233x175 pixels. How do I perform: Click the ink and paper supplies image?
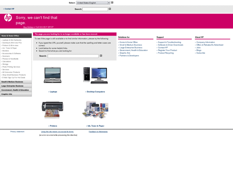(95, 110)
